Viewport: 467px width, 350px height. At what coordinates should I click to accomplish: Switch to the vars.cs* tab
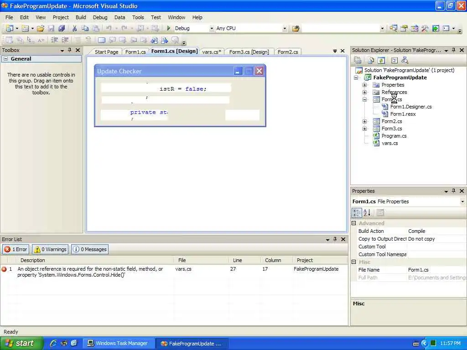click(x=212, y=52)
